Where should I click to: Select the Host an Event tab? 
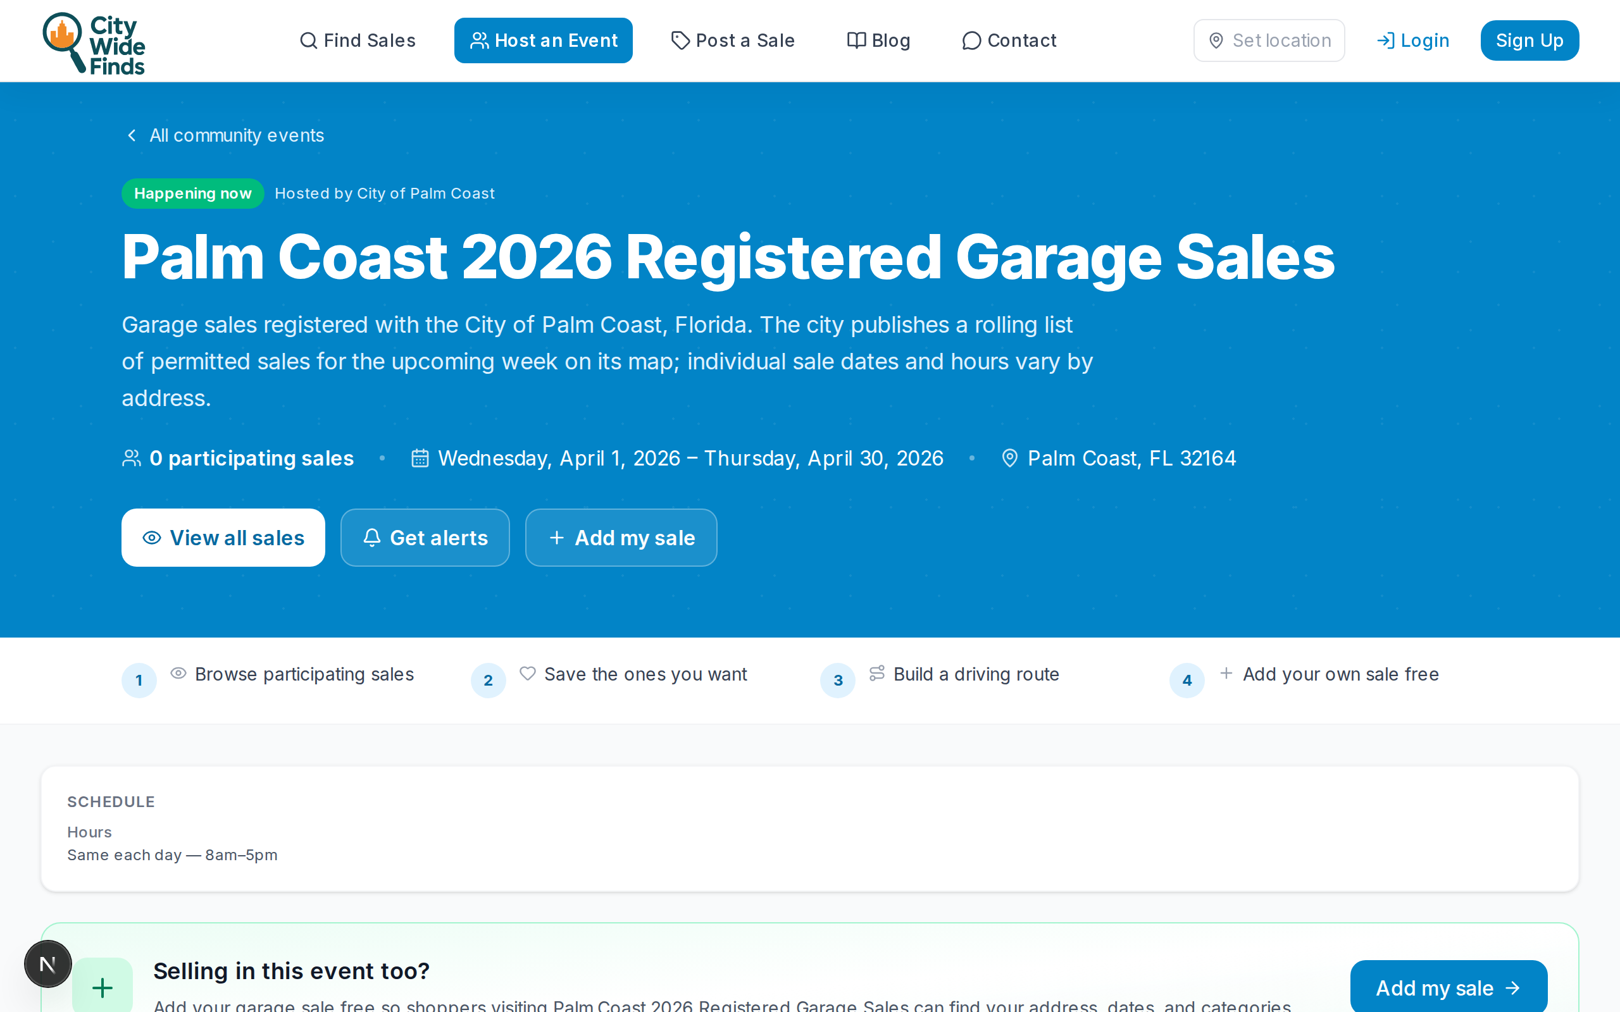pyautogui.click(x=543, y=40)
